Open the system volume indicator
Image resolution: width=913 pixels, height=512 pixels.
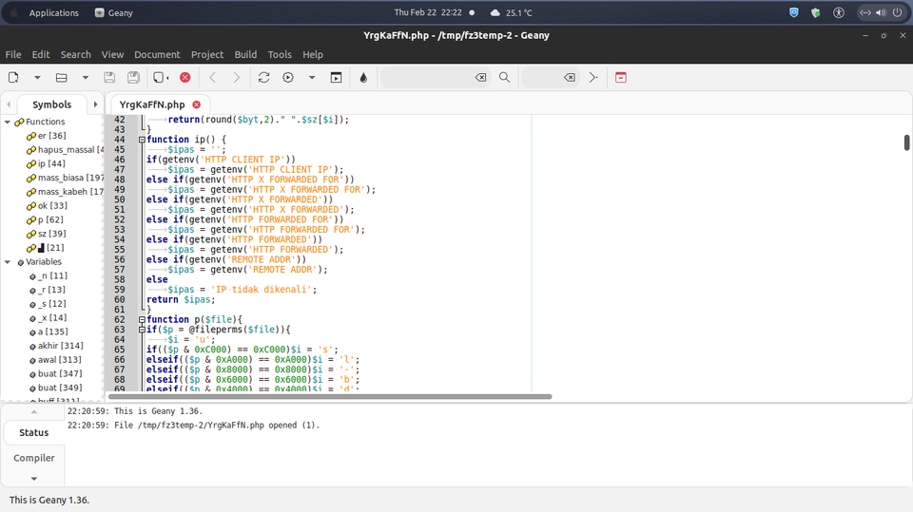pos(881,12)
